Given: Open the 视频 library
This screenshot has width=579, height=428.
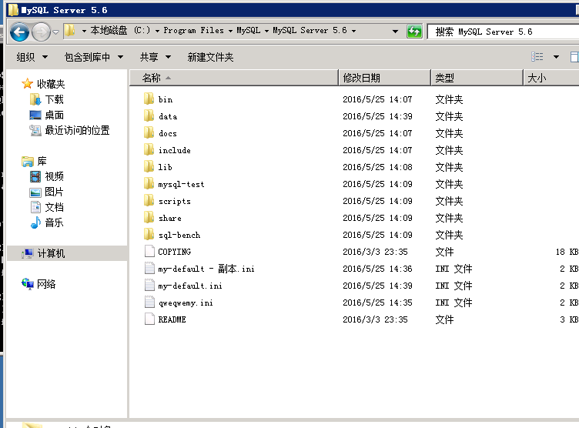Looking at the screenshot, I should click(x=54, y=176).
